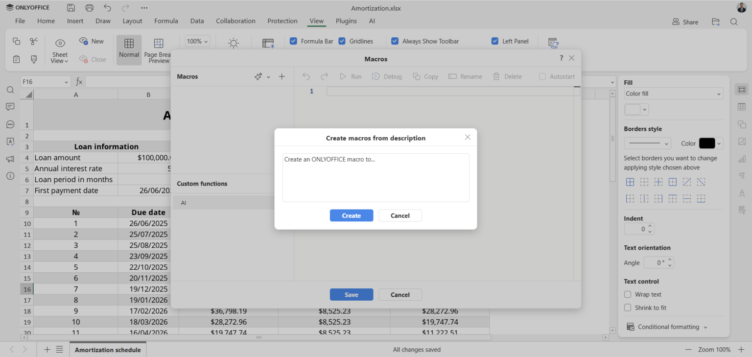The height and width of the screenshot is (357, 752).
Task: Click the Macros dialog help question mark
Action: (x=561, y=58)
